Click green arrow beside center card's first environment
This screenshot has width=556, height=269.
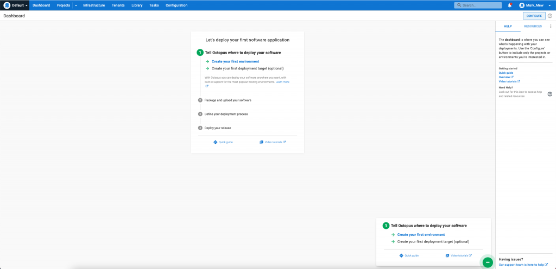[x=207, y=62]
